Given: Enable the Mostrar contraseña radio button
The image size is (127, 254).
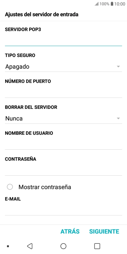Looking at the screenshot, I should (x=10, y=187).
